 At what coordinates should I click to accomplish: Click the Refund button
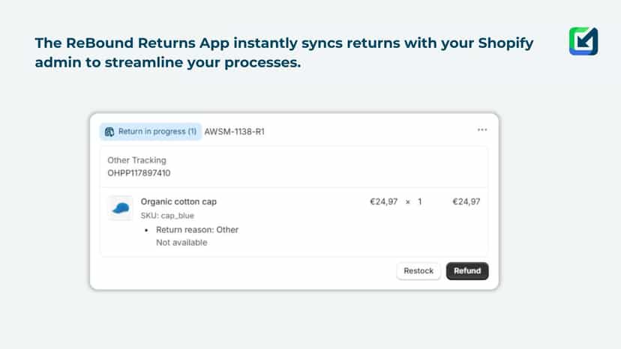pyautogui.click(x=467, y=271)
